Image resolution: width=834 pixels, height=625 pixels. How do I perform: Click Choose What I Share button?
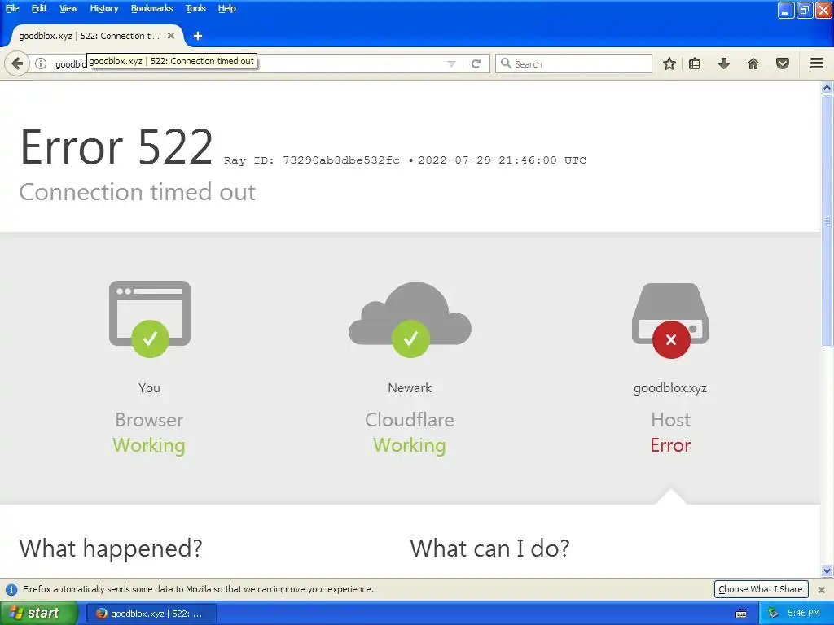[x=761, y=589]
